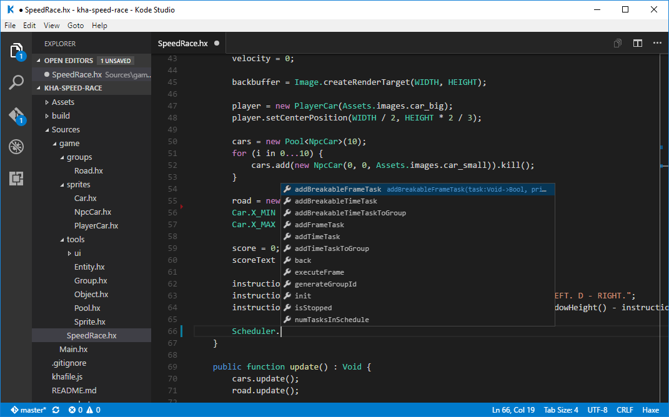Select the SpeedRace.hx editor tab
This screenshot has height=417, width=669.
coord(182,44)
